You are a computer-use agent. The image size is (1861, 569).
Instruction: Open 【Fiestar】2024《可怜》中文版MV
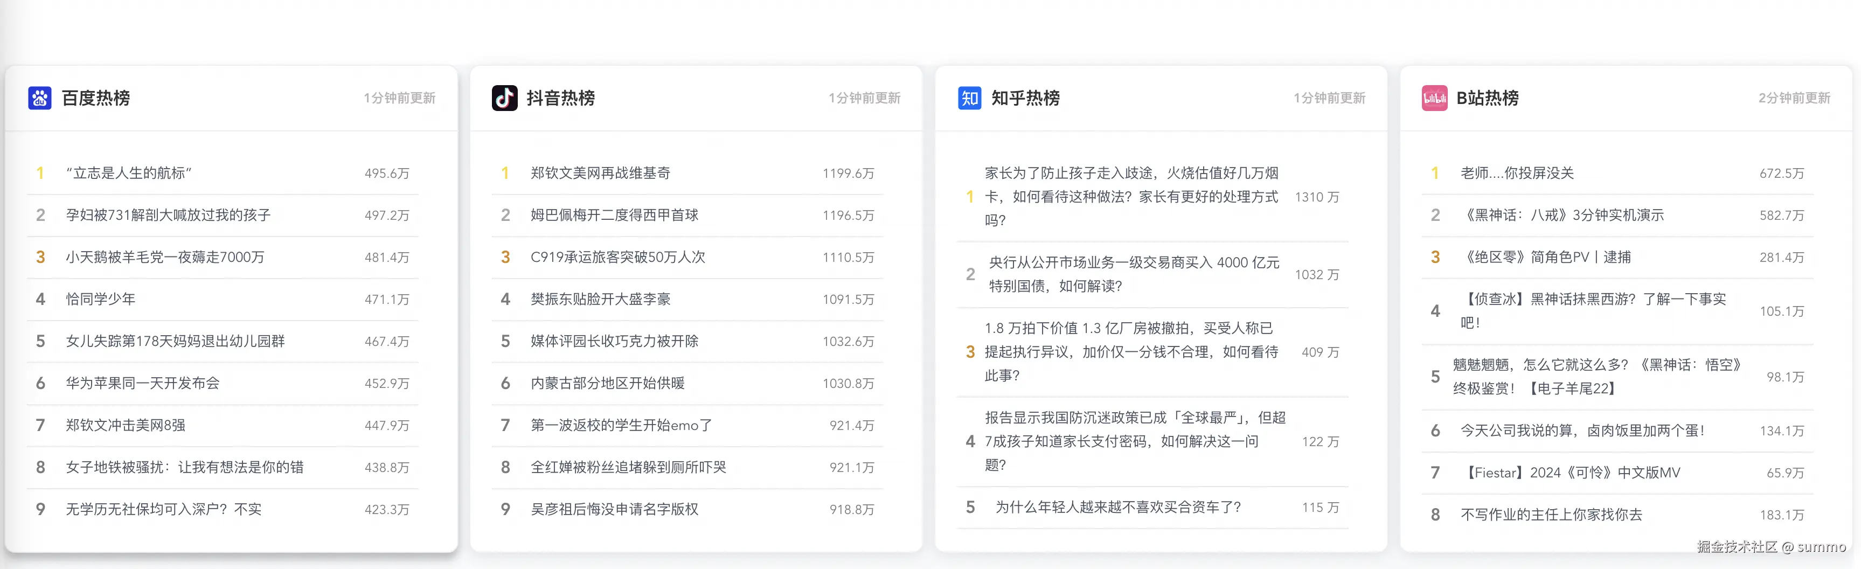[1570, 472]
